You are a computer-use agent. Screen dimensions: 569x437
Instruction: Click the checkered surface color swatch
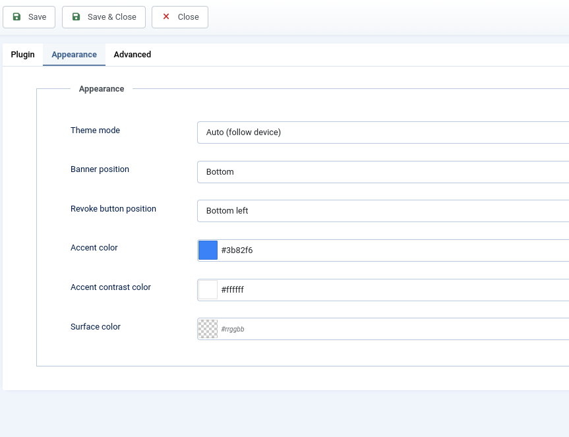click(x=207, y=329)
